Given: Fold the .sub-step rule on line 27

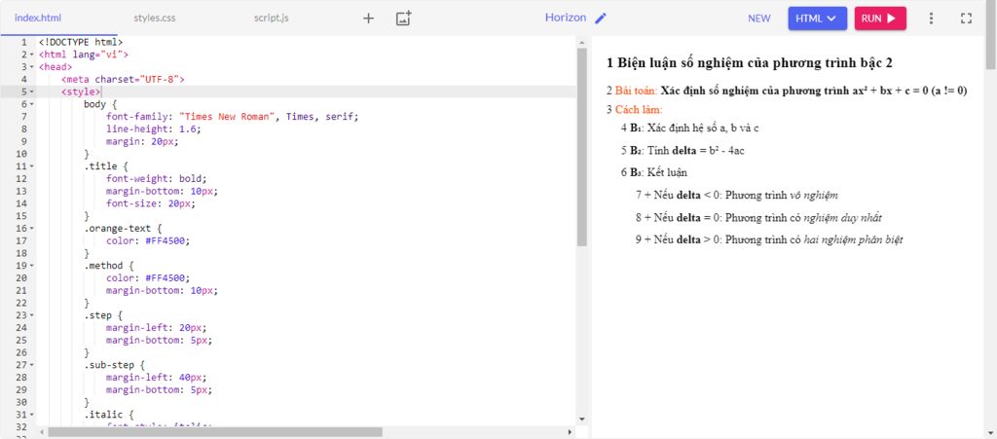Looking at the screenshot, I should tap(32, 364).
